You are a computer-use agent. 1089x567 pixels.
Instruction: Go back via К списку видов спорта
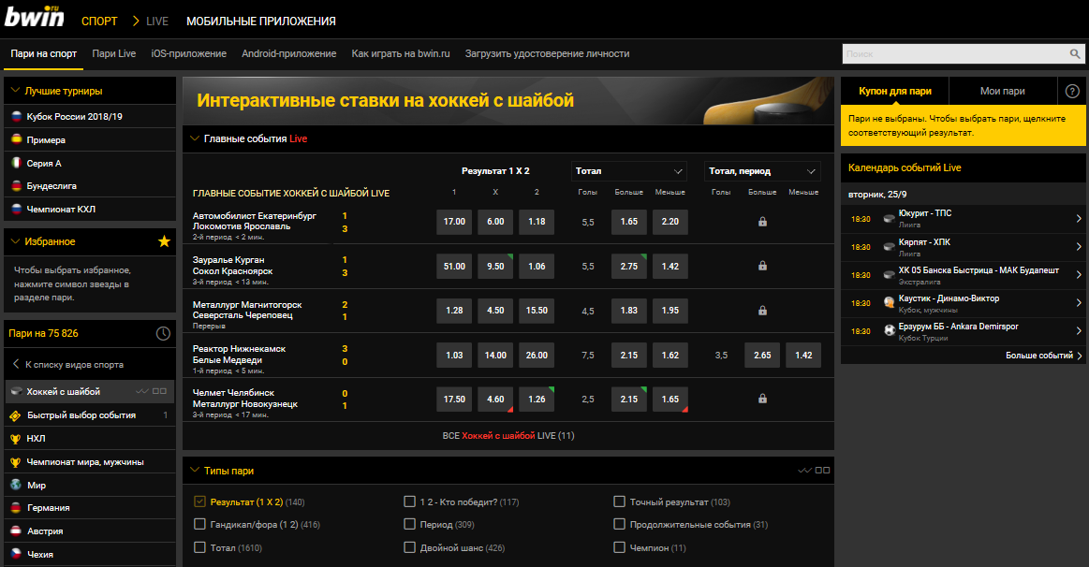point(68,364)
